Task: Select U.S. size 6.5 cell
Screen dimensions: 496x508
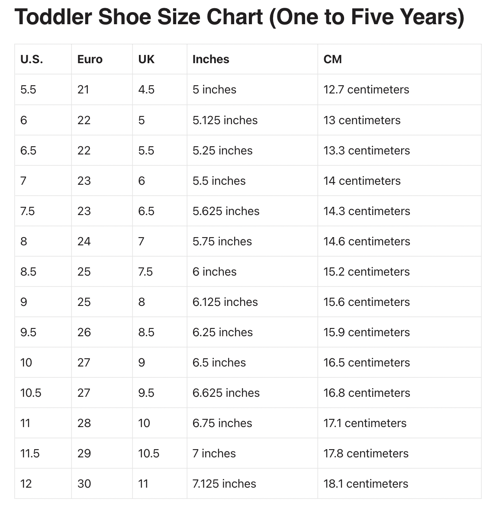Action: (x=43, y=150)
